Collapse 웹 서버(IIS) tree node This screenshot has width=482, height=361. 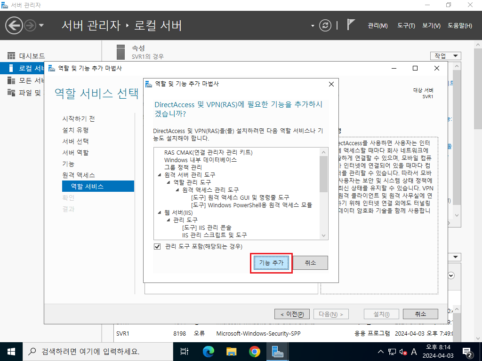159,212
